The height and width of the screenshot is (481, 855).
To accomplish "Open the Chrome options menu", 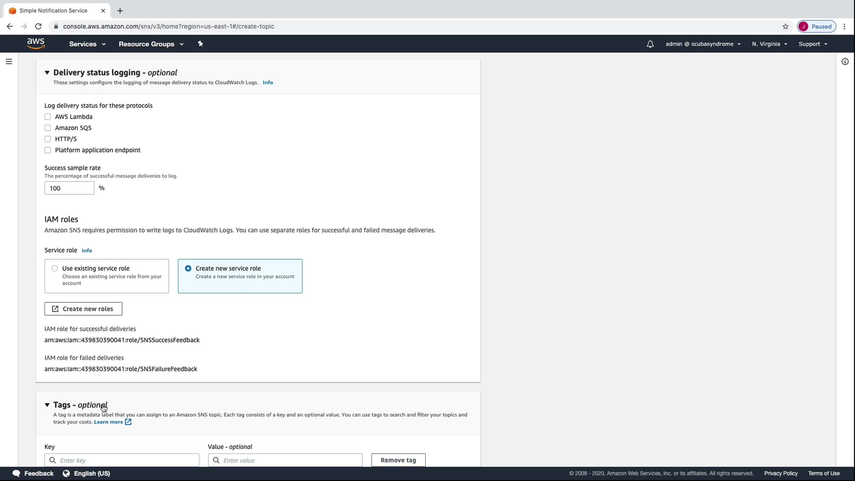I will tap(844, 27).
